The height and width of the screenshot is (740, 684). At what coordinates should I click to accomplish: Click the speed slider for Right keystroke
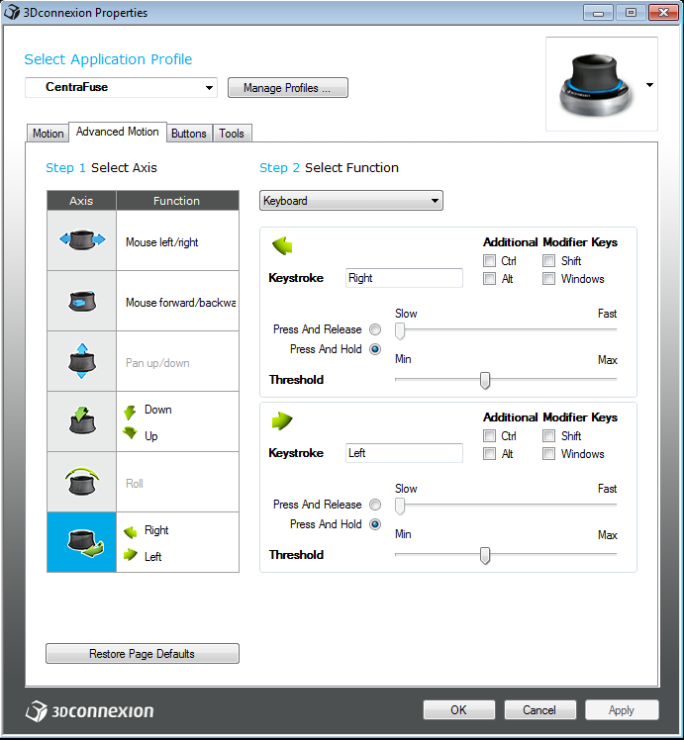coord(506,329)
